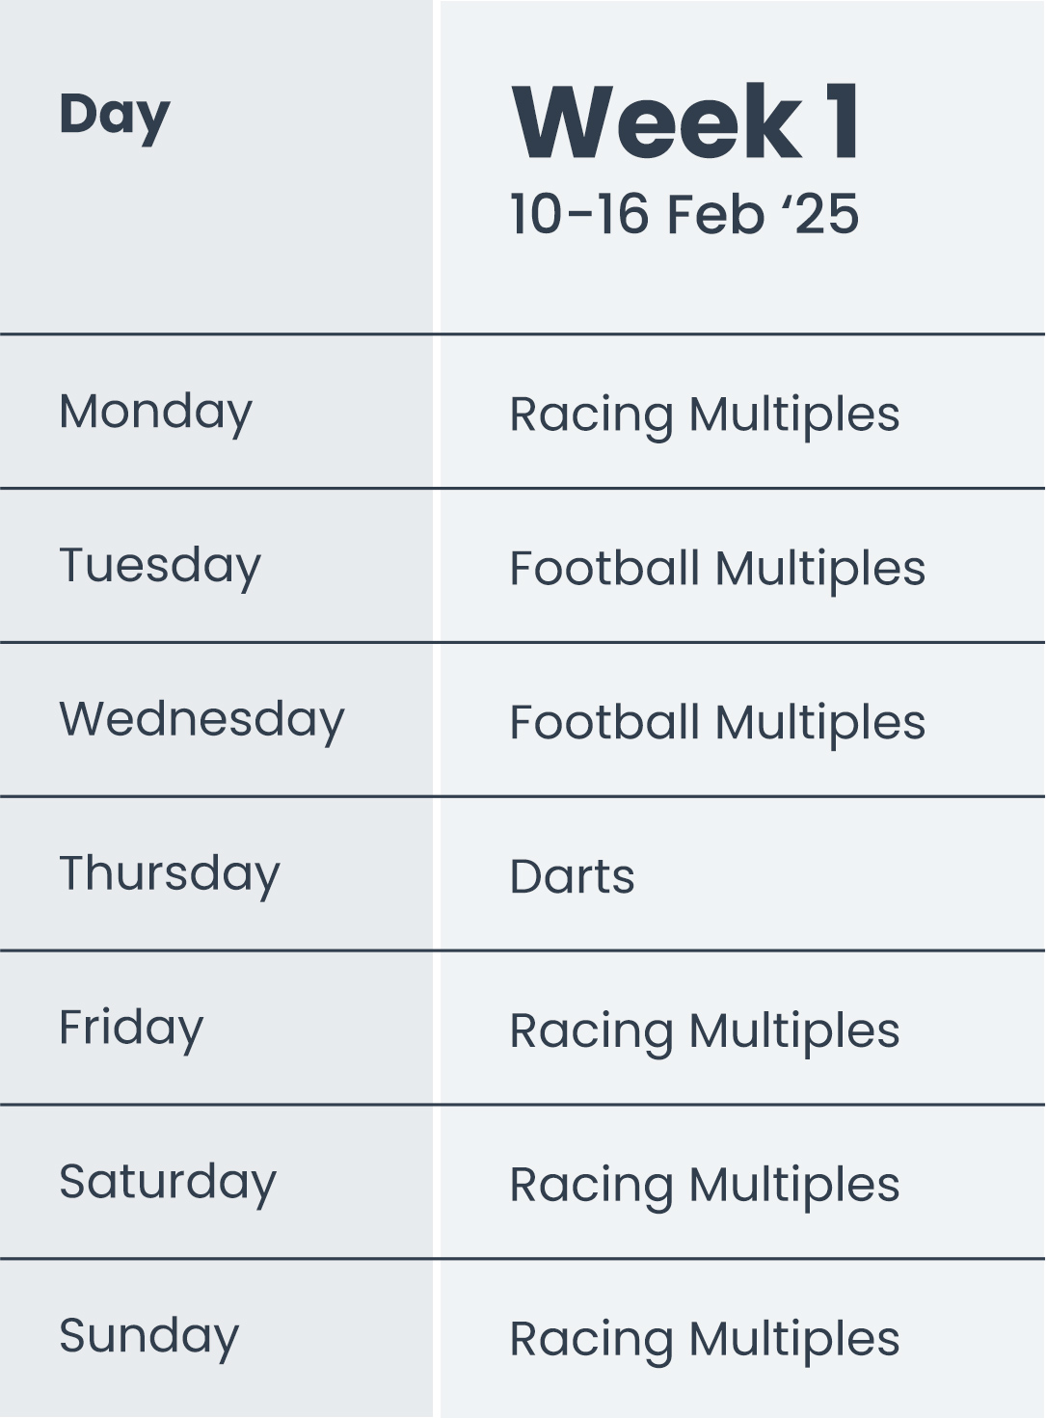Select the Friday row label
1046x1418 pixels.
tap(131, 1028)
